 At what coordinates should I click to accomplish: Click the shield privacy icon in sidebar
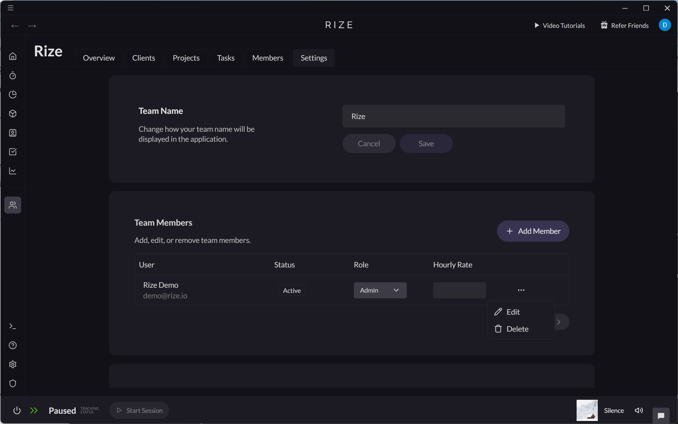click(x=13, y=383)
